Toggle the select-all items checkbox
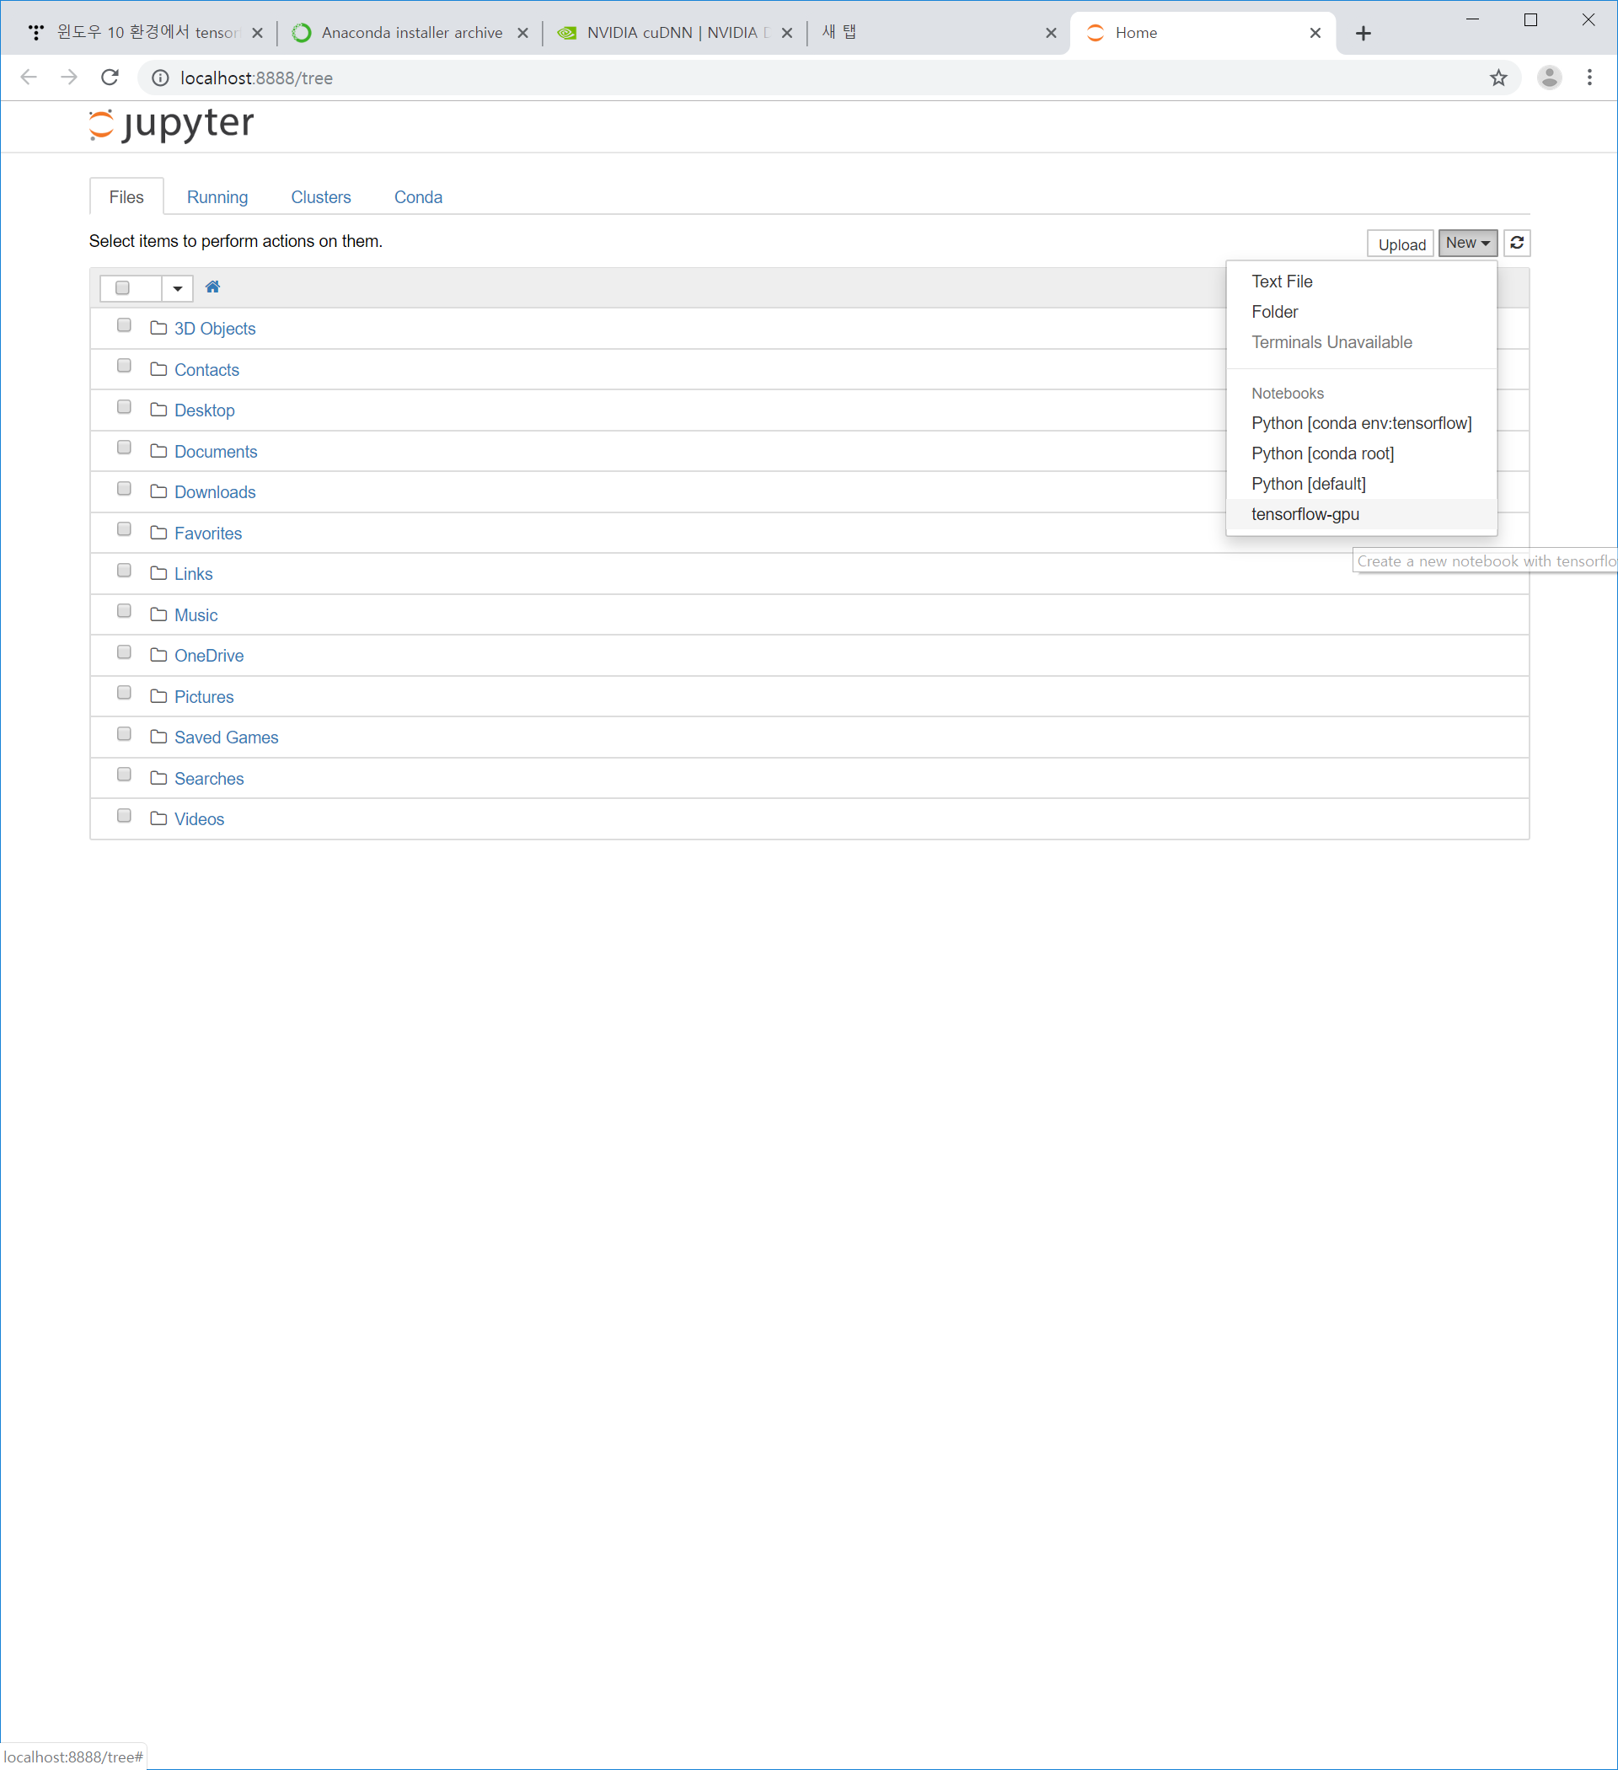The image size is (1618, 1770). pos(123,288)
